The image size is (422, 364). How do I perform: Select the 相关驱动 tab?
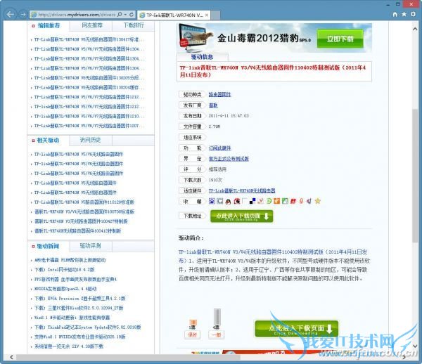click(48, 141)
